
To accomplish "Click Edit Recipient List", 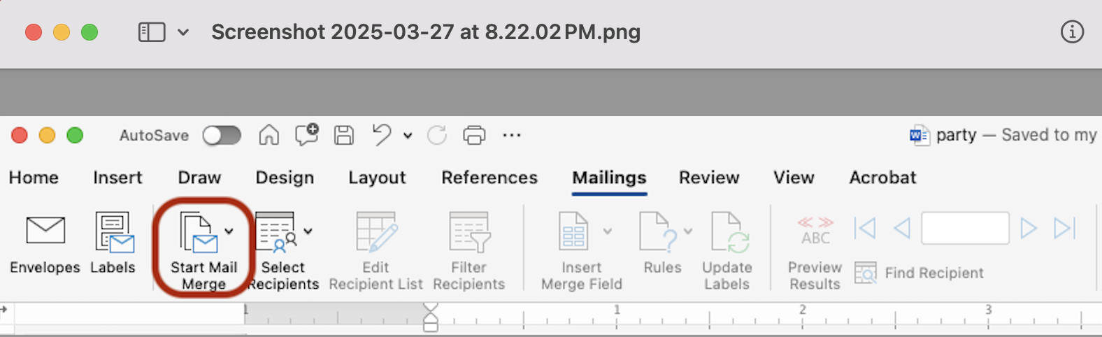I will tap(376, 252).
